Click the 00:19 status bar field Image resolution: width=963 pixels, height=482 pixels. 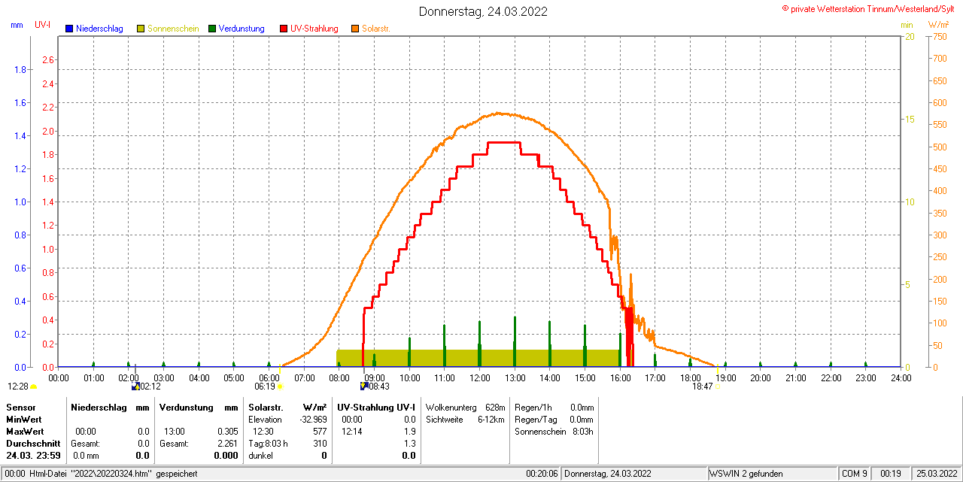click(x=891, y=474)
